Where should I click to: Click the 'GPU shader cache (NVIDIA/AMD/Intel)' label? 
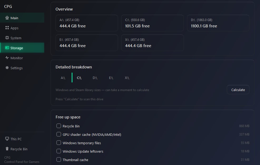[92, 134]
